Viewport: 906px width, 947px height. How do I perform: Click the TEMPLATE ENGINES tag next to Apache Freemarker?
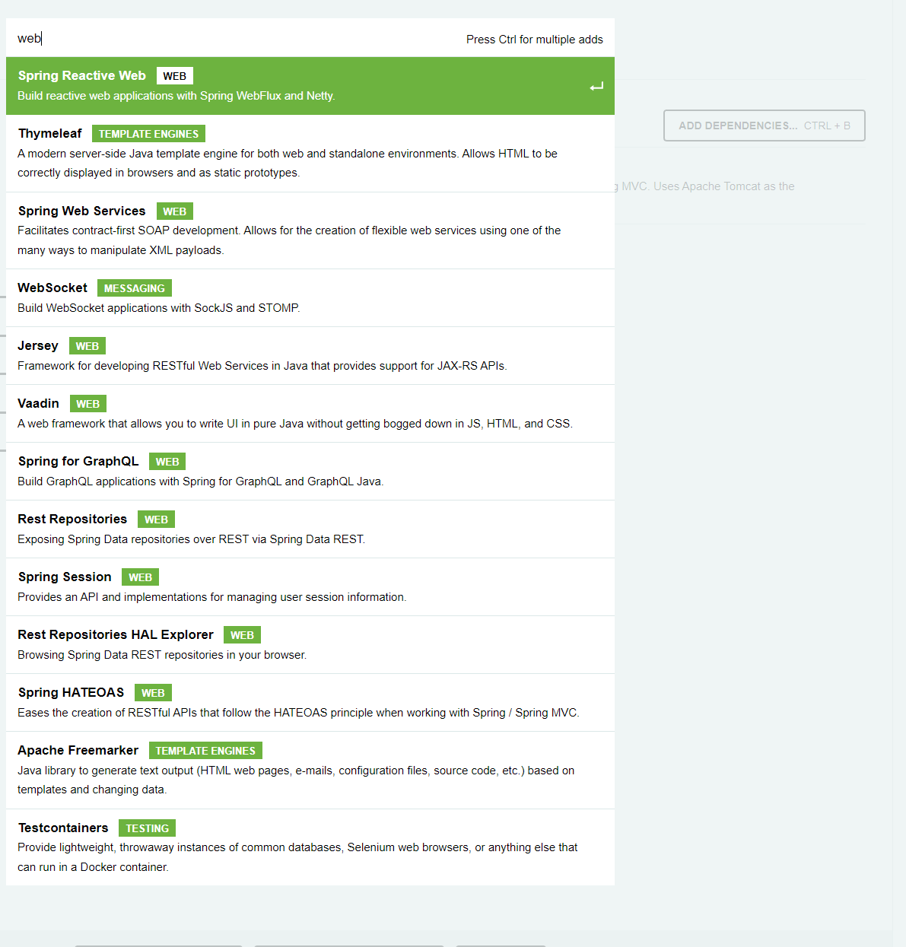[x=205, y=751]
